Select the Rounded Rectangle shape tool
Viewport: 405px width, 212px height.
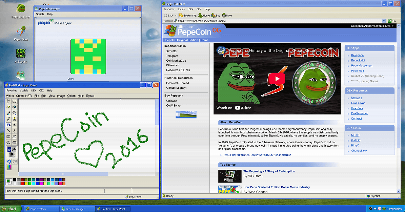(x=15, y=143)
